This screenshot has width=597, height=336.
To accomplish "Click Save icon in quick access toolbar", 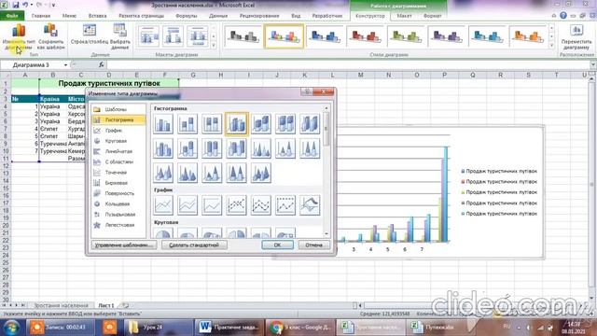I will [x=16, y=5].
